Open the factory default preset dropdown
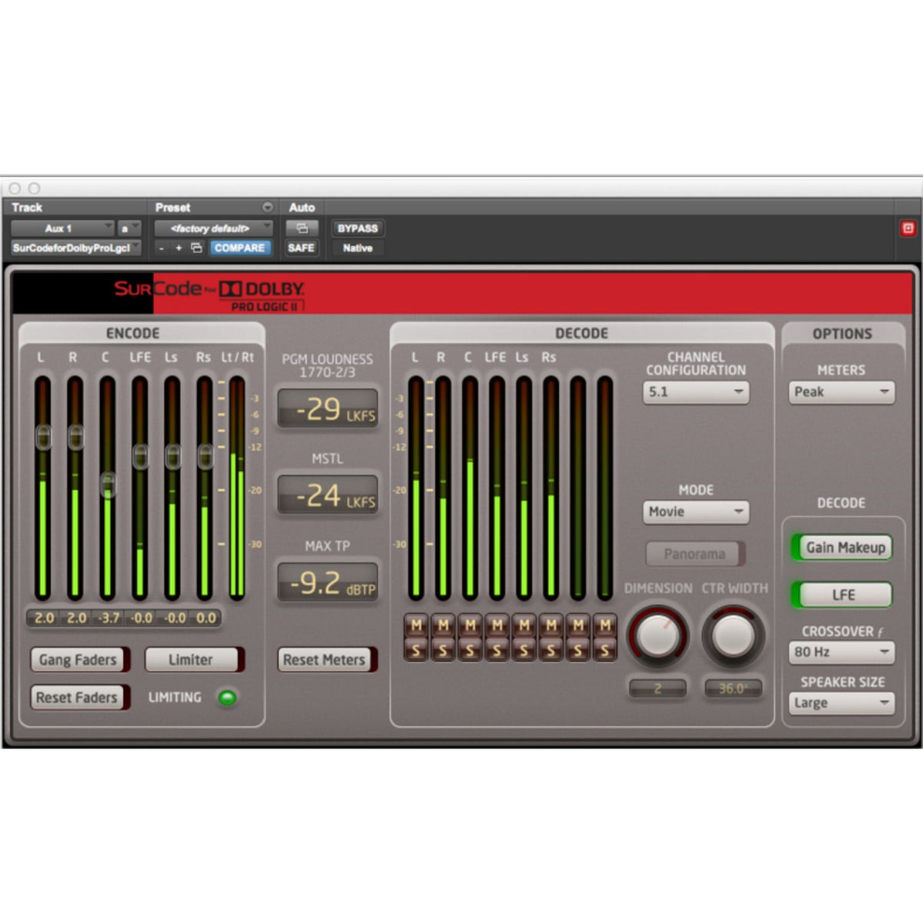This screenshot has height=923, width=923. (x=213, y=228)
